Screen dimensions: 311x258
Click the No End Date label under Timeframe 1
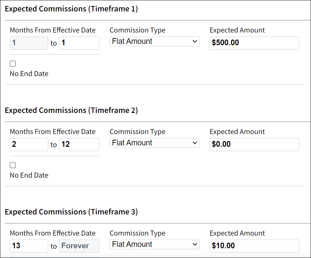coord(29,73)
